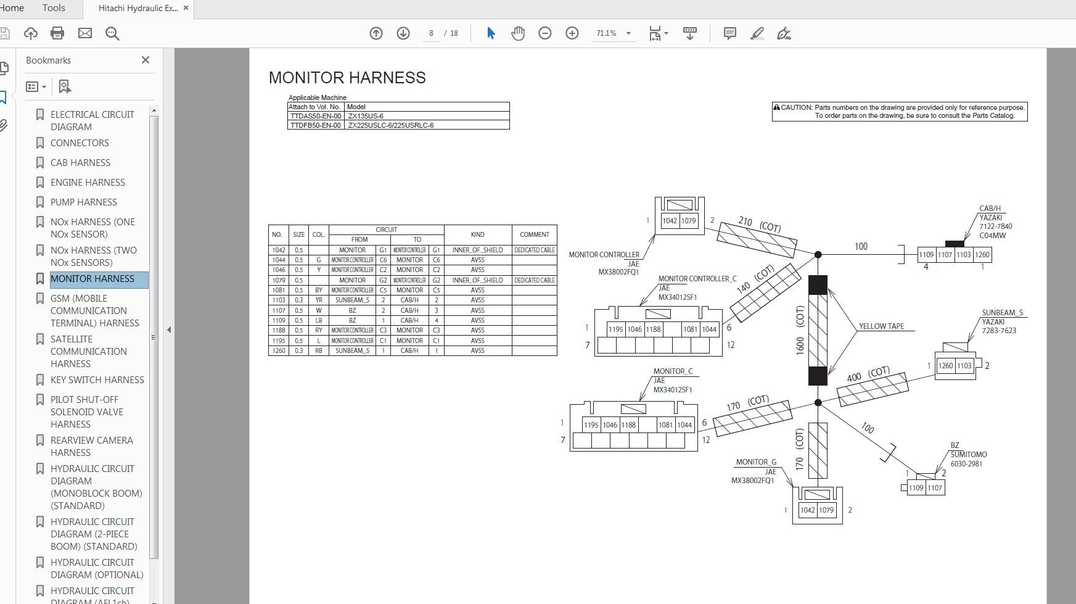Go to next page arrow
The width and height of the screenshot is (1076, 604).
(x=403, y=33)
